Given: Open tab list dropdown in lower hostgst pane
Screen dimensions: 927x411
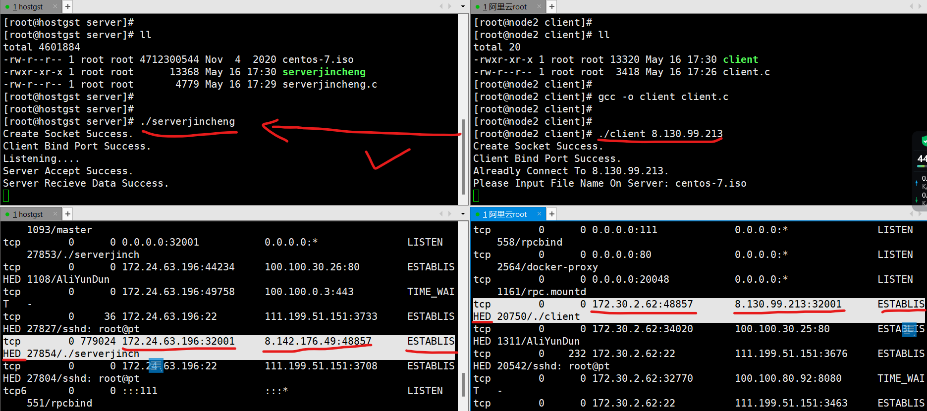Looking at the screenshot, I should click(463, 214).
